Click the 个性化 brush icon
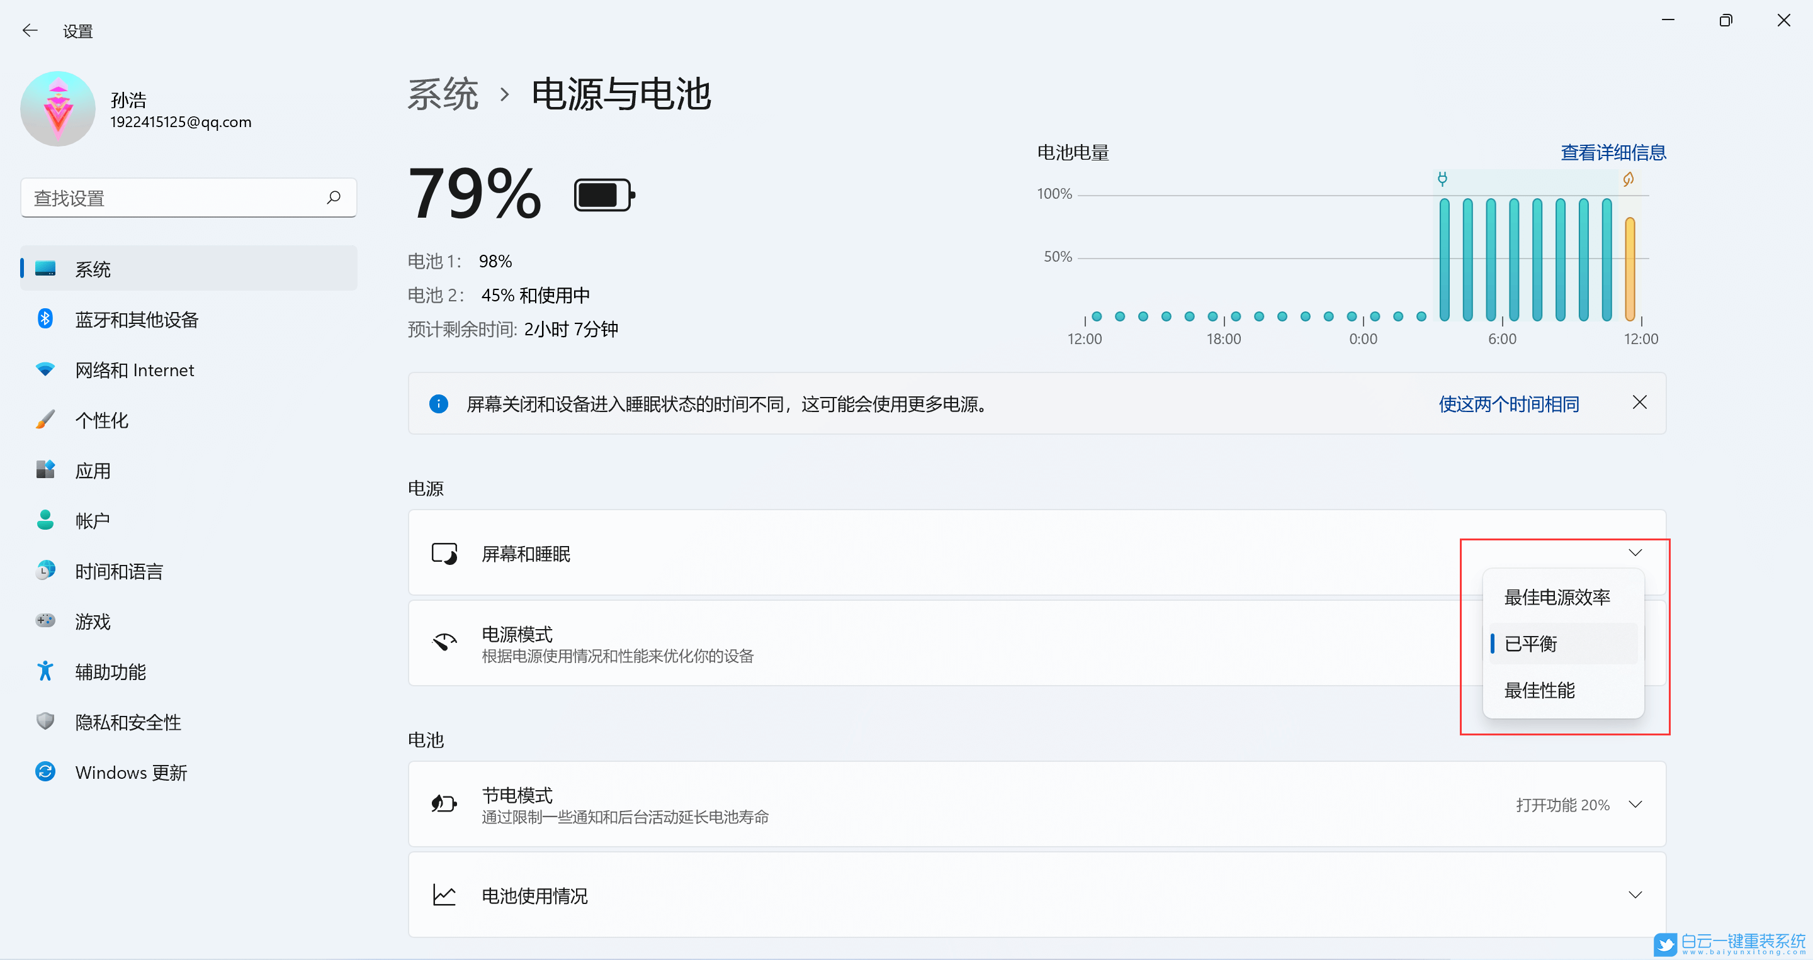 [x=45, y=419]
